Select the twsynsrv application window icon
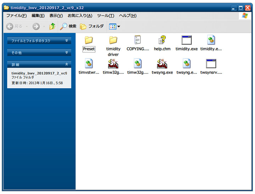The height and width of the screenshot is (194, 255). coord(211,63)
